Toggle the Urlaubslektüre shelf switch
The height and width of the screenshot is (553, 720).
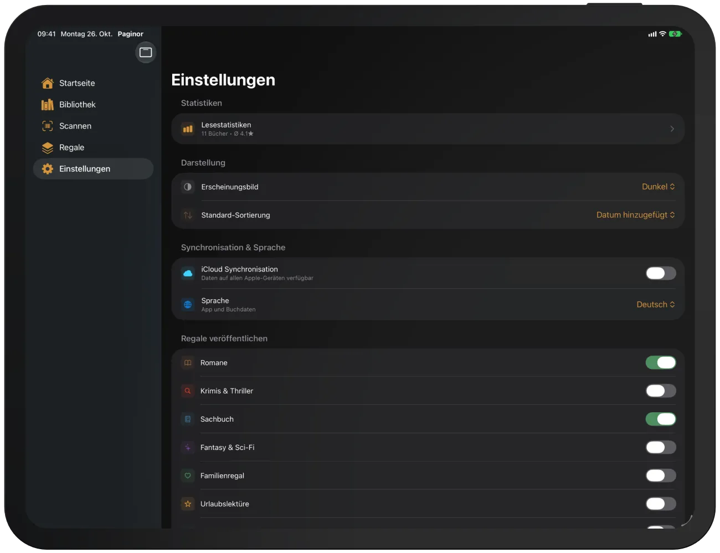point(661,504)
